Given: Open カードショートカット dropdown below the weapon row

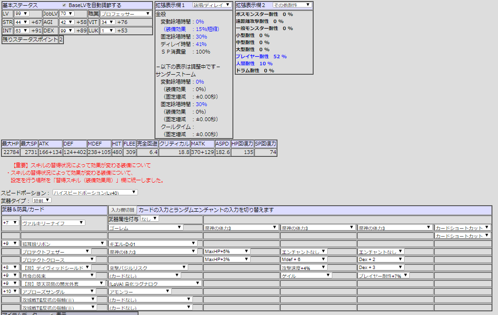Looking at the screenshot, I should tap(462, 236).
